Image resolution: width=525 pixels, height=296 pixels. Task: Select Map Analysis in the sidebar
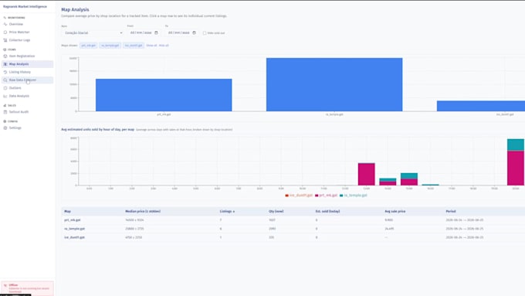[x=27, y=64]
